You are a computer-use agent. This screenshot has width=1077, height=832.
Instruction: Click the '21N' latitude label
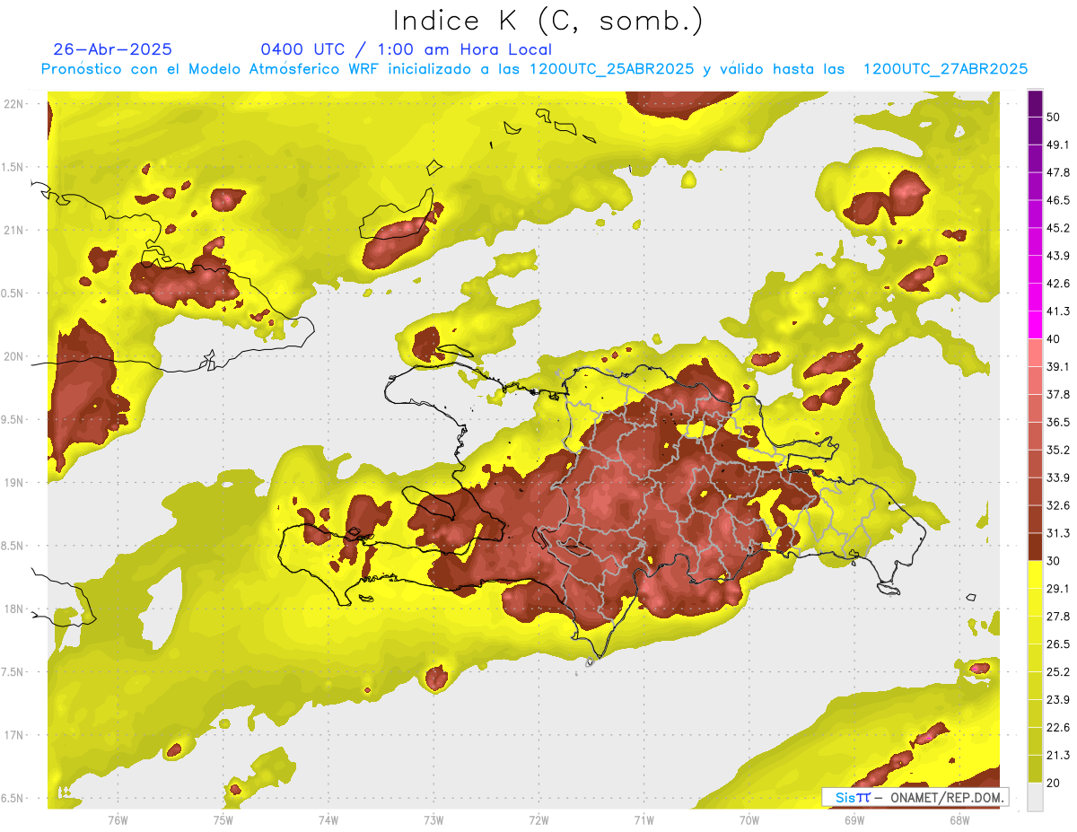[x=13, y=230]
